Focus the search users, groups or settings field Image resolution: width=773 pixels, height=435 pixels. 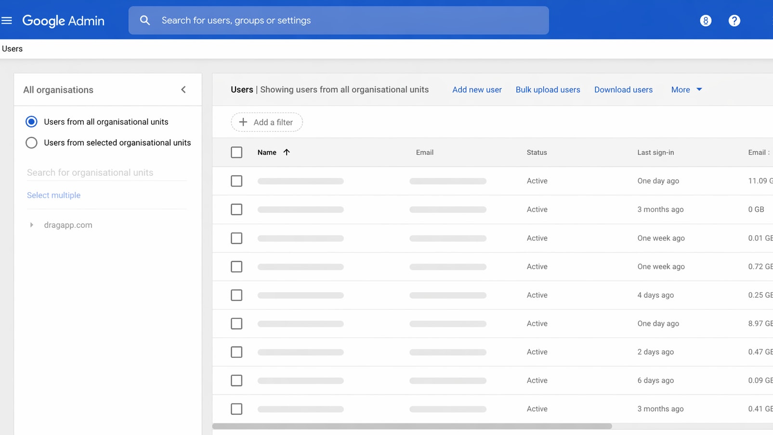click(x=339, y=20)
